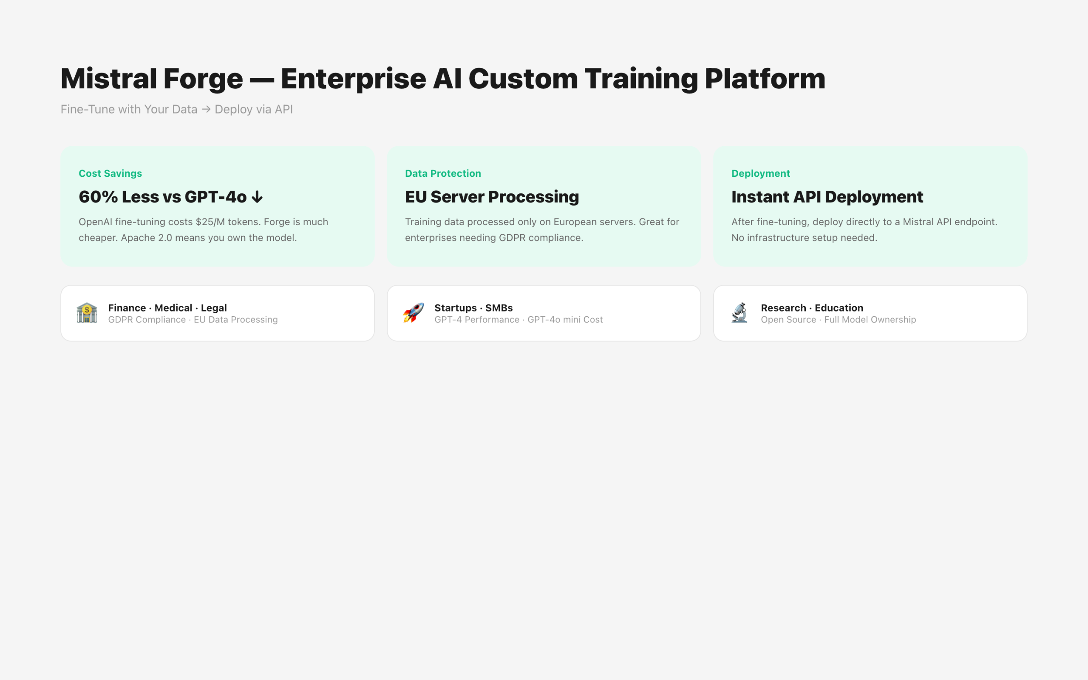Click the Instant API Deployment heading
Image resolution: width=1088 pixels, height=680 pixels.
tap(827, 197)
